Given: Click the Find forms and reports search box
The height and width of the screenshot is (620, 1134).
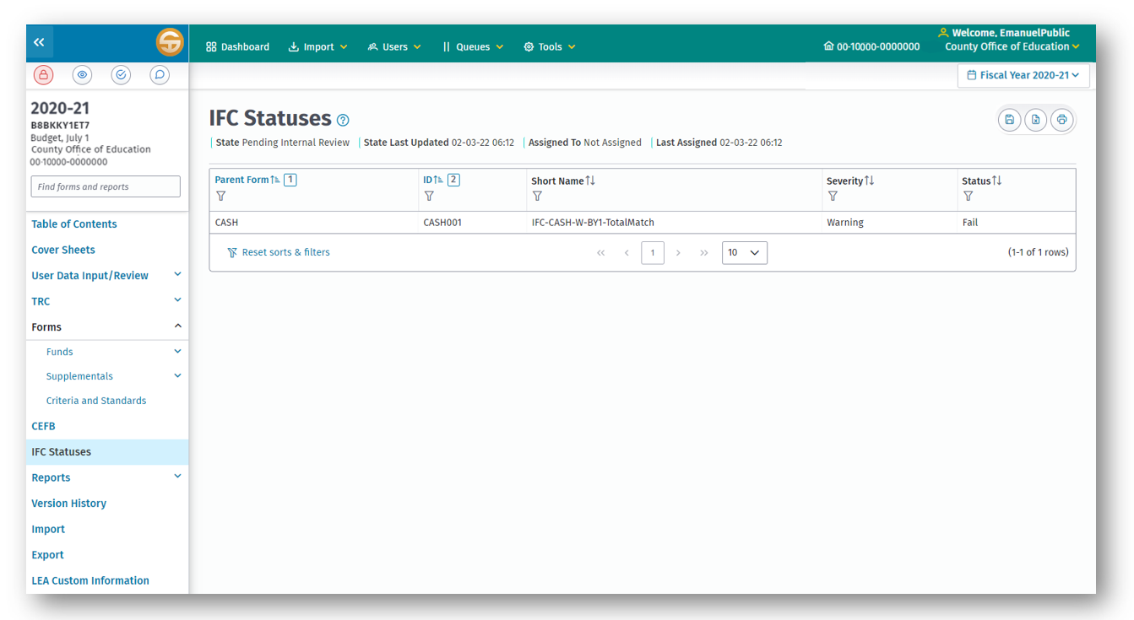Looking at the screenshot, I should click(x=105, y=186).
